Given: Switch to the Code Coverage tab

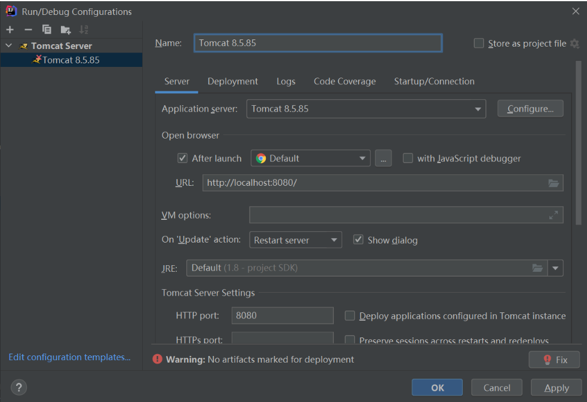Looking at the screenshot, I should point(345,81).
